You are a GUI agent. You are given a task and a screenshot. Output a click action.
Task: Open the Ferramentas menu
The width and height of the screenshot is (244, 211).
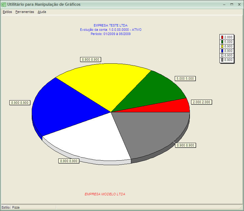pyautogui.click(x=25, y=12)
